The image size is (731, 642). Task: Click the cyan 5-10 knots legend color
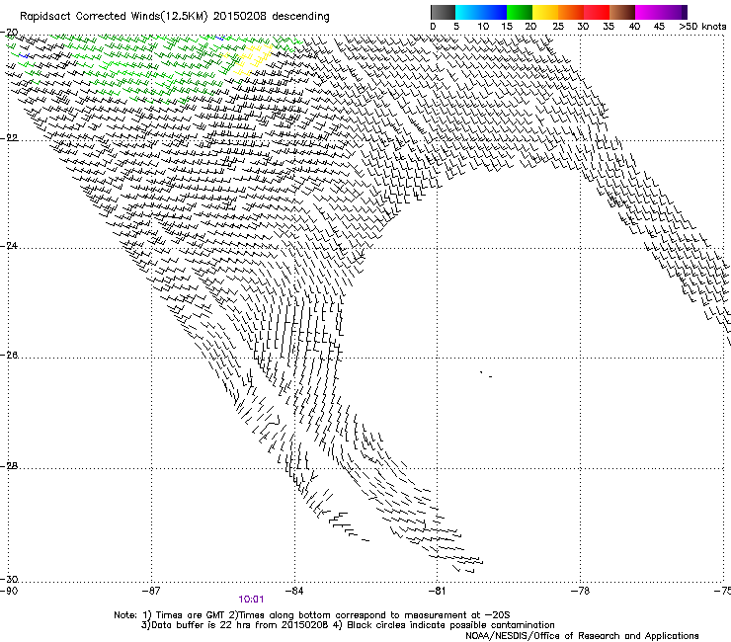[x=468, y=12]
